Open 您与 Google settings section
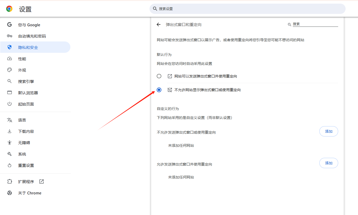The image size is (358, 215). 35,25
